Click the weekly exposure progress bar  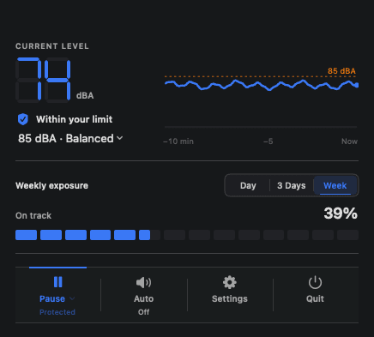tap(187, 235)
